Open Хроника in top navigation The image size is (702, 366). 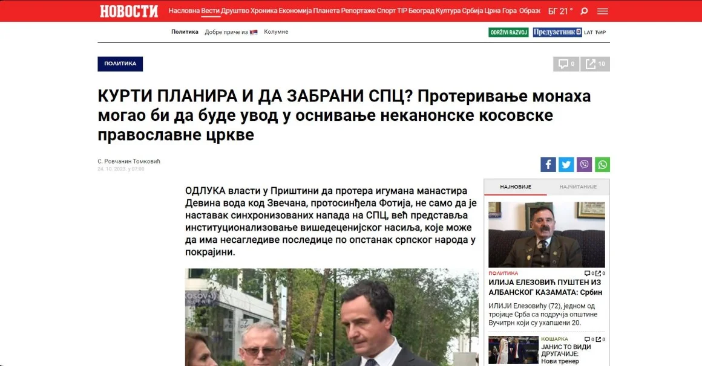[264, 11]
